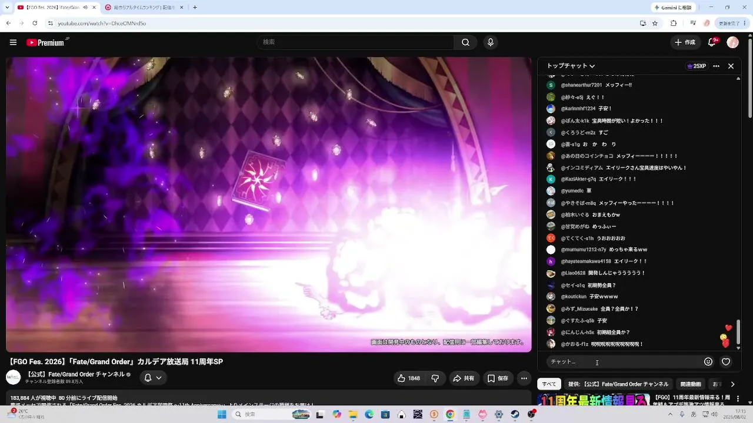Expand the トップチャット chat mode dropdown

(571, 66)
